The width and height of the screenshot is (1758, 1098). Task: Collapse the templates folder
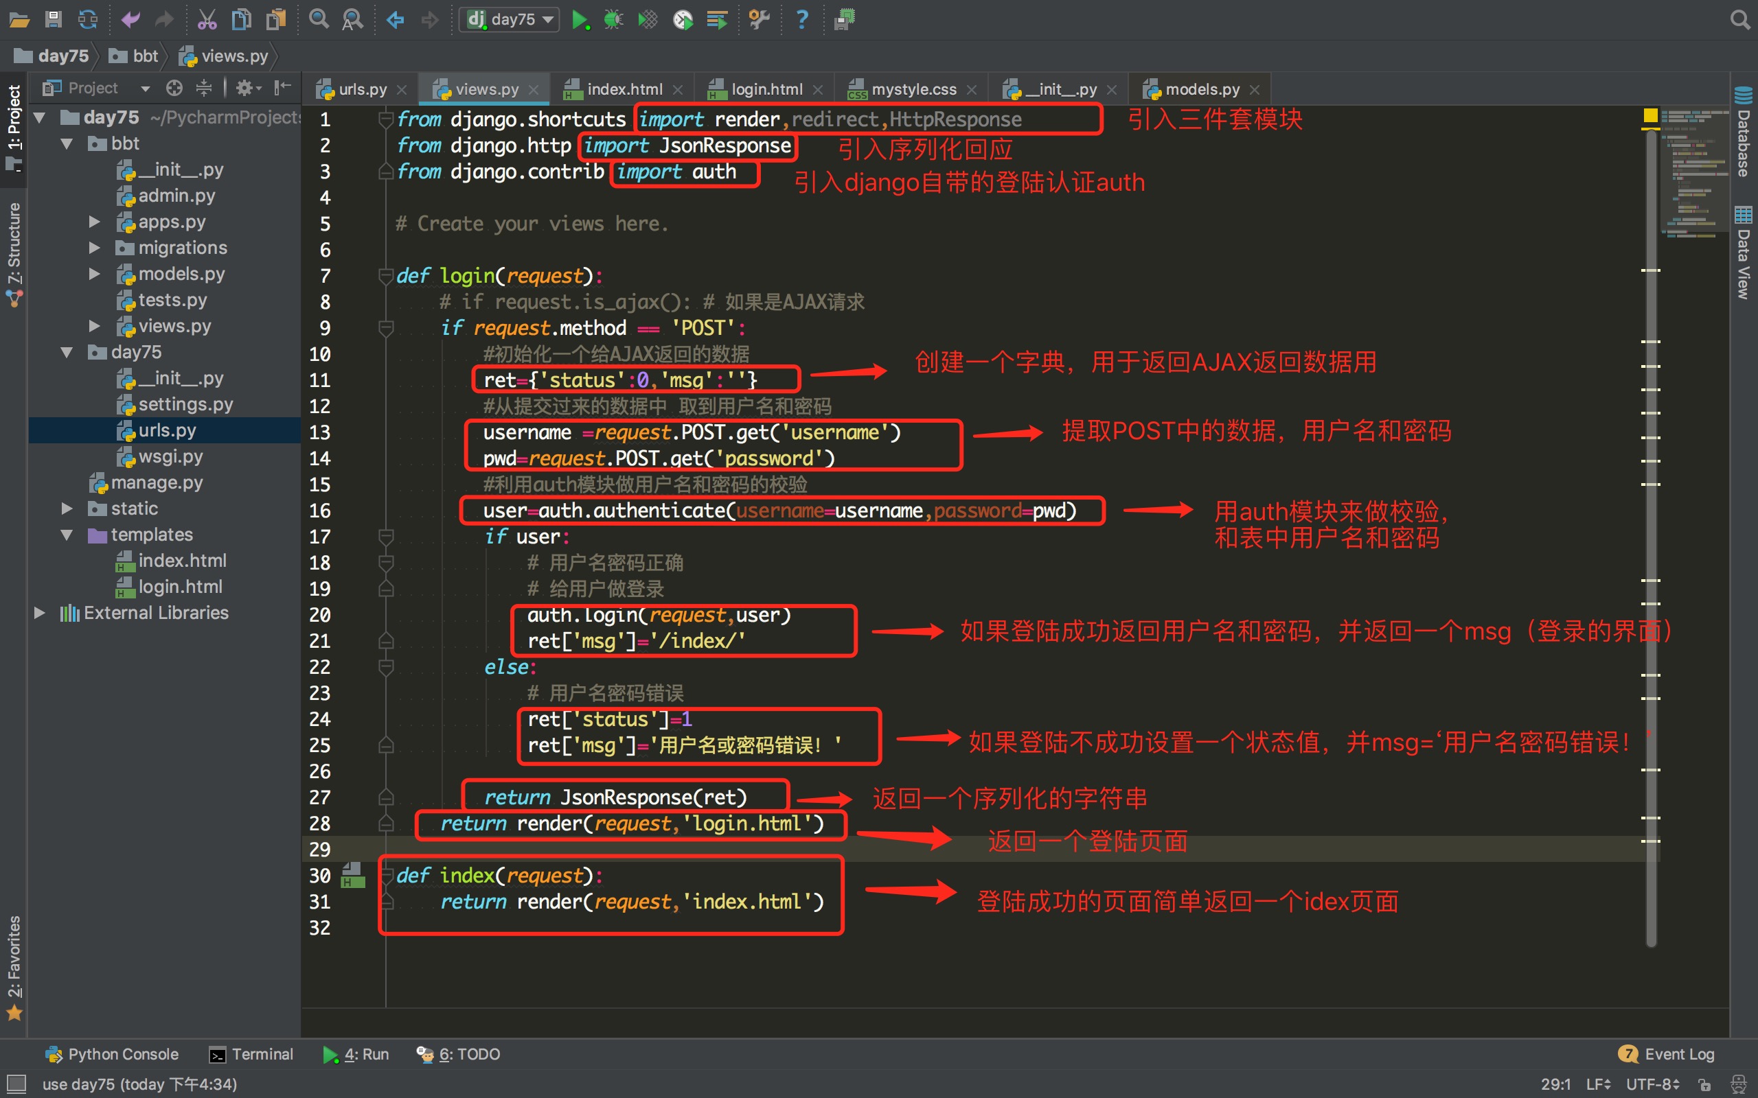click(67, 535)
